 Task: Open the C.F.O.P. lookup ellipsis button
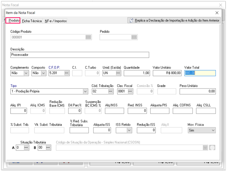(x=66, y=73)
